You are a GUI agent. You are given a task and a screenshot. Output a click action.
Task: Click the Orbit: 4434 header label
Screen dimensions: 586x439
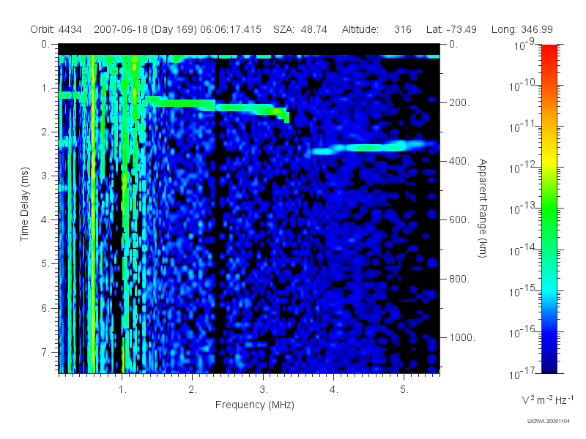tap(56, 29)
